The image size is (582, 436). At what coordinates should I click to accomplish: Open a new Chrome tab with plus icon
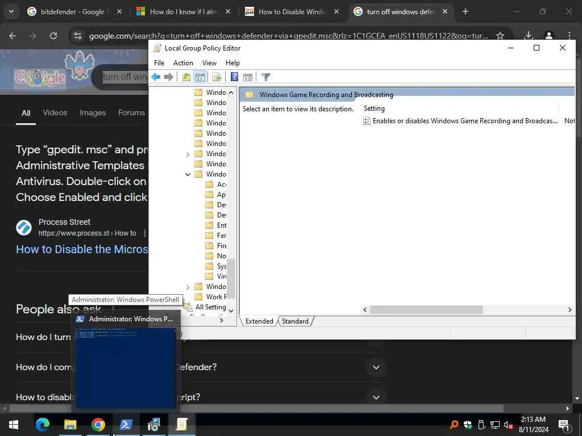pyautogui.click(x=465, y=11)
